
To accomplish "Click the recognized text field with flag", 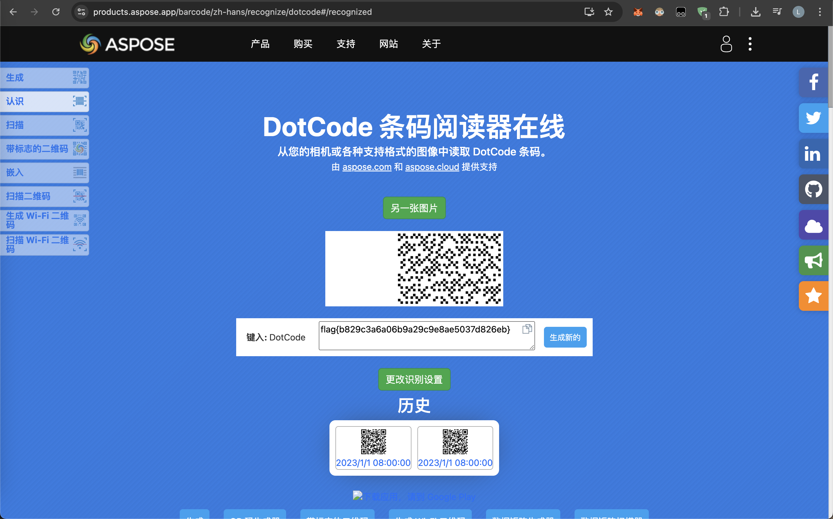I will pos(426,336).
